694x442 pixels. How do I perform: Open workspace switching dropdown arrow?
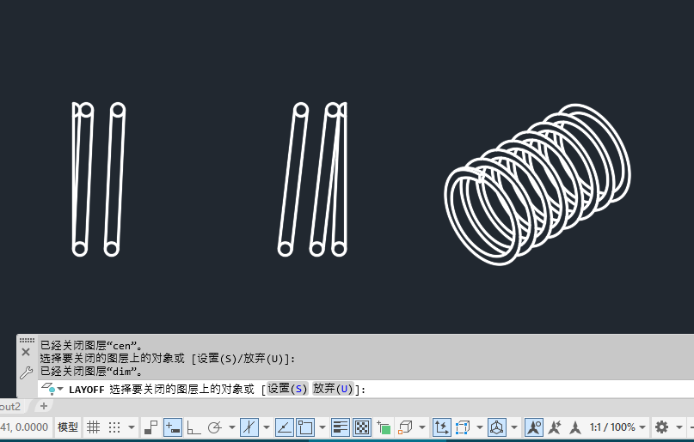point(679,427)
